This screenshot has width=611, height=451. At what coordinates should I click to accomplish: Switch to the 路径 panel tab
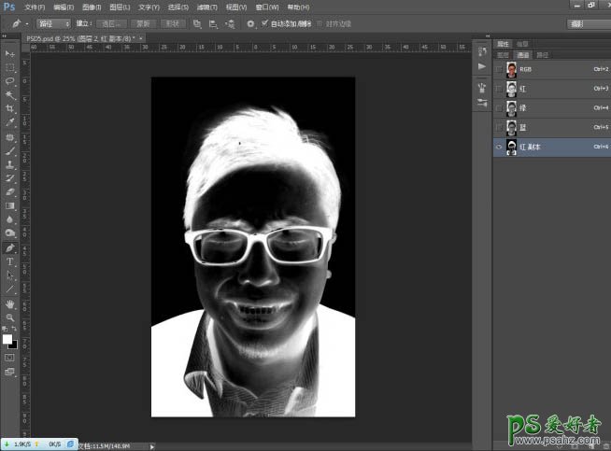pos(542,56)
